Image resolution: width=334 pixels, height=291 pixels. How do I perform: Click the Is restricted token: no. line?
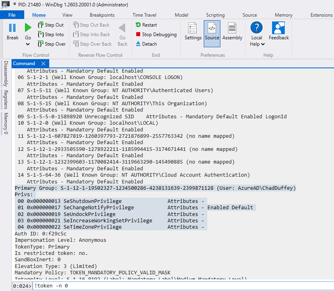[51, 253]
